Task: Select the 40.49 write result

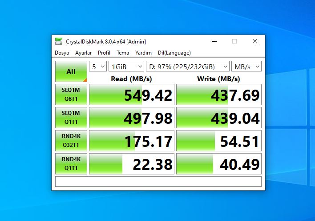Action: (219, 164)
